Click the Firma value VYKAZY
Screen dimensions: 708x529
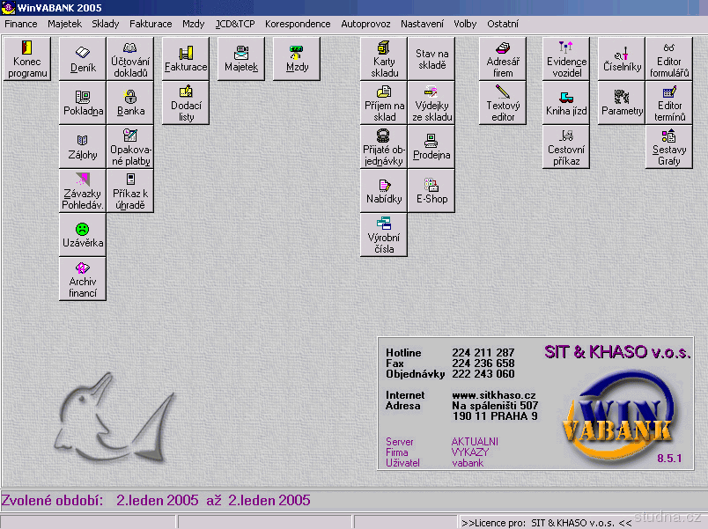469,452
